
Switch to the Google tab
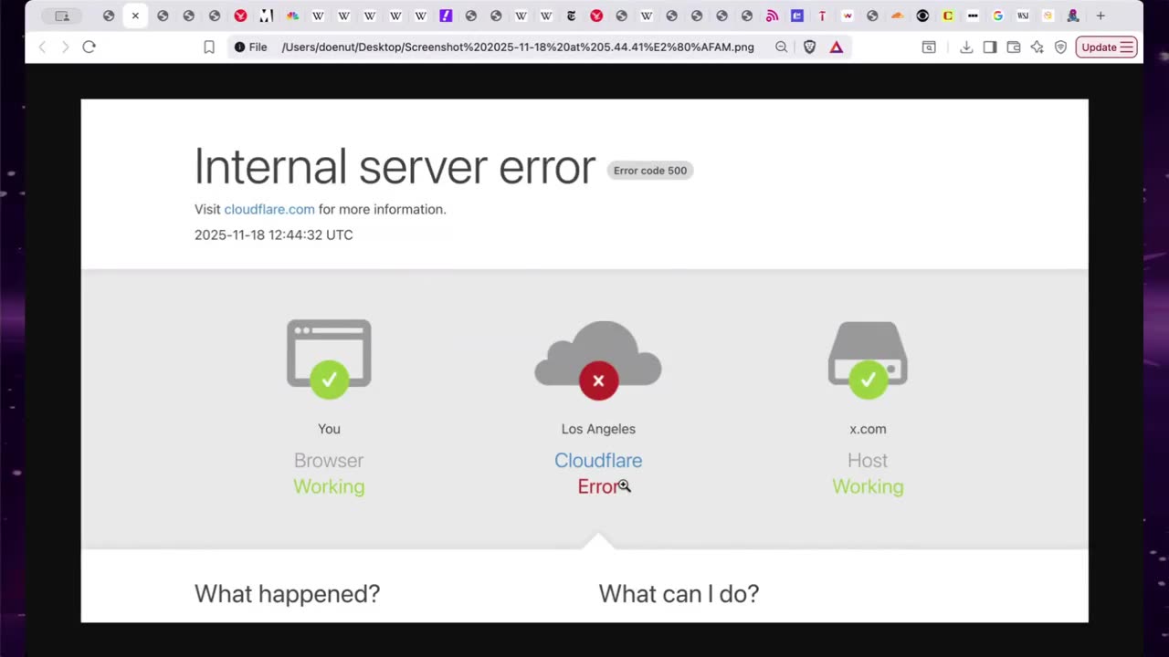pyautogui.click(x=997, y=16)
